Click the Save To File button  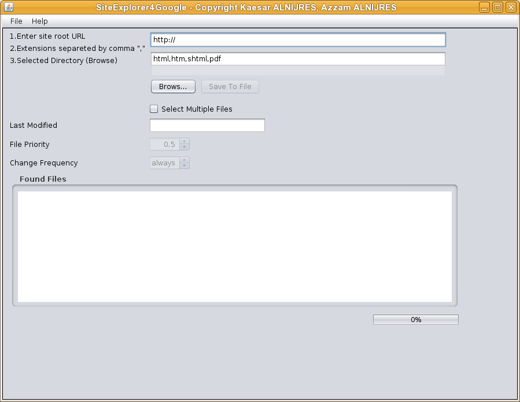coord(230,87)
